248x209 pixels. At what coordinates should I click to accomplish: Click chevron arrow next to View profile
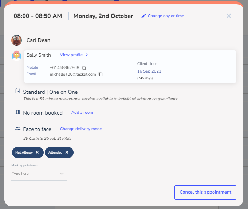tap(87, 55)
